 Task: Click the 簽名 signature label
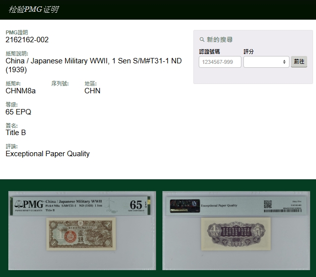click(x=12, y=126)
